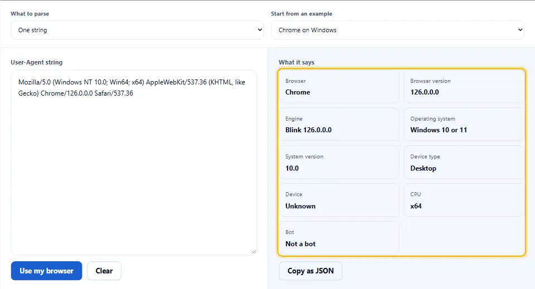Click inside the User-Agent string text area
Image resolution: width=535 pixels, height=289 pixels.
(x=134, y=162)
